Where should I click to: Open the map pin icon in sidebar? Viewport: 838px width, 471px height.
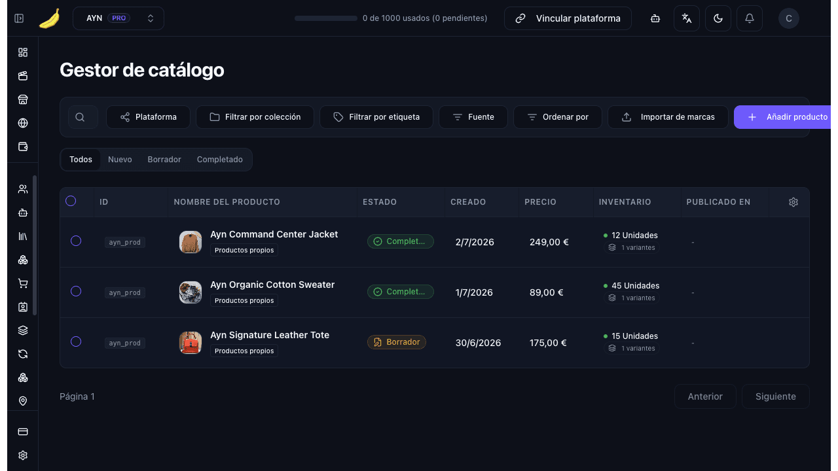23,401
